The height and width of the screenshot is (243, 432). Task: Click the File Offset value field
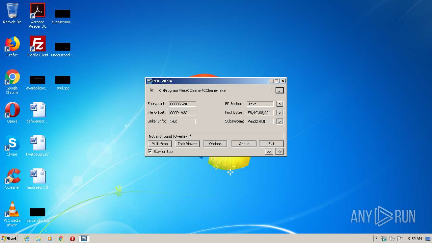point(182,113)
